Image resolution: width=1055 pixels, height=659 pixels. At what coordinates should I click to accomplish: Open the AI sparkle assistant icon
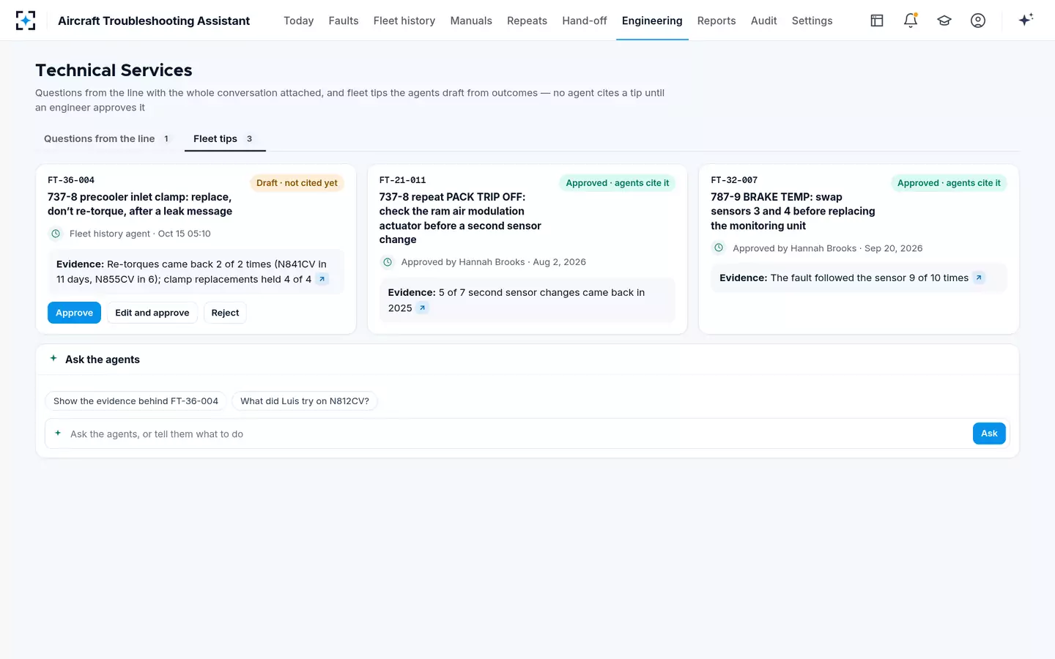(1026, 20)
